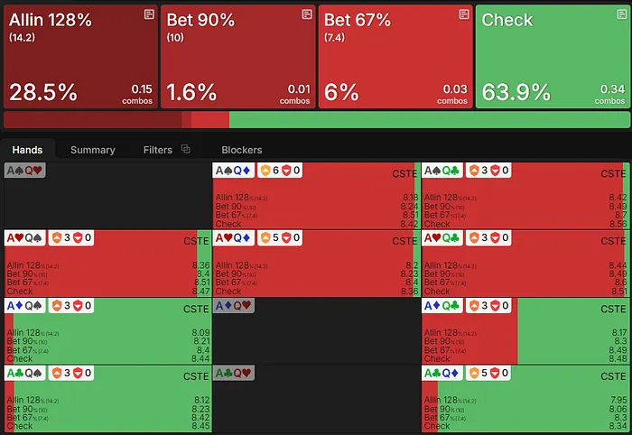Select the Filters tab
Screen dimensions: 632x435
point(158,150)
